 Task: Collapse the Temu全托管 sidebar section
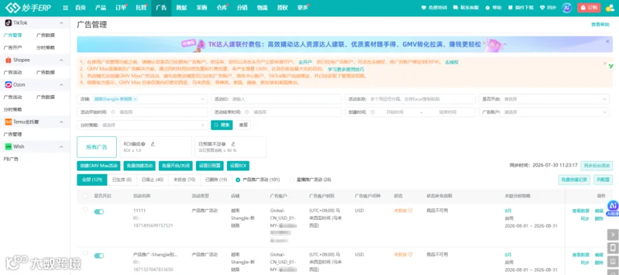[61, 122]
